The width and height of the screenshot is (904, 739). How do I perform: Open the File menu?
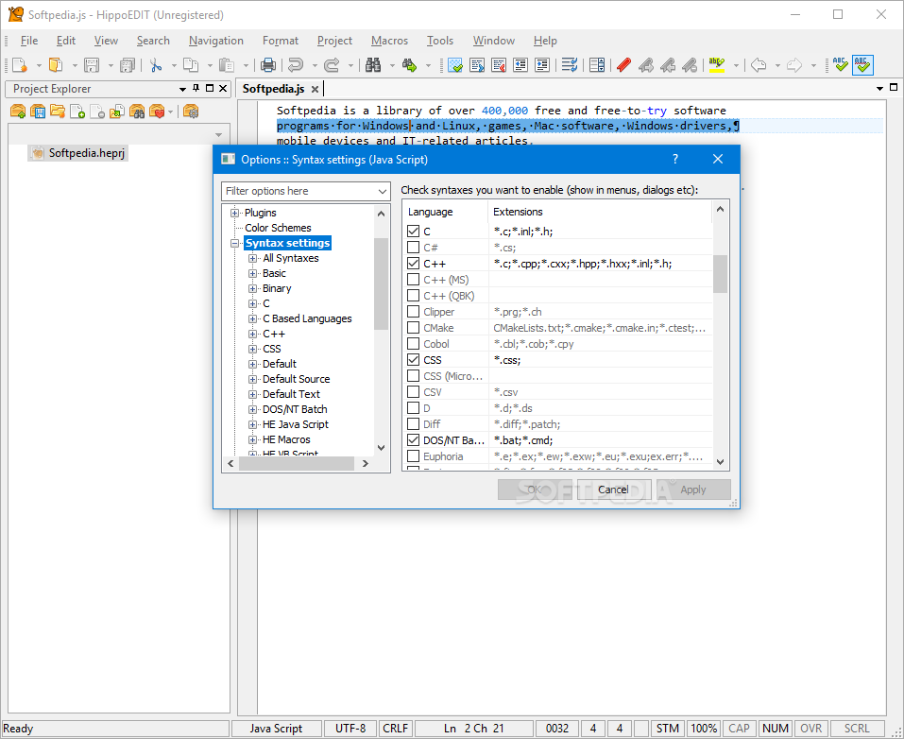click(x=29, y=41)
